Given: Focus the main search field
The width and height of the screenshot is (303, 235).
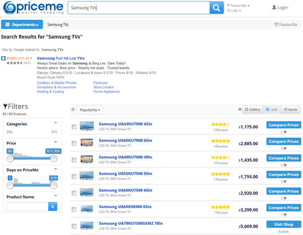Looking at the screenshot, I should click(139, 8).
